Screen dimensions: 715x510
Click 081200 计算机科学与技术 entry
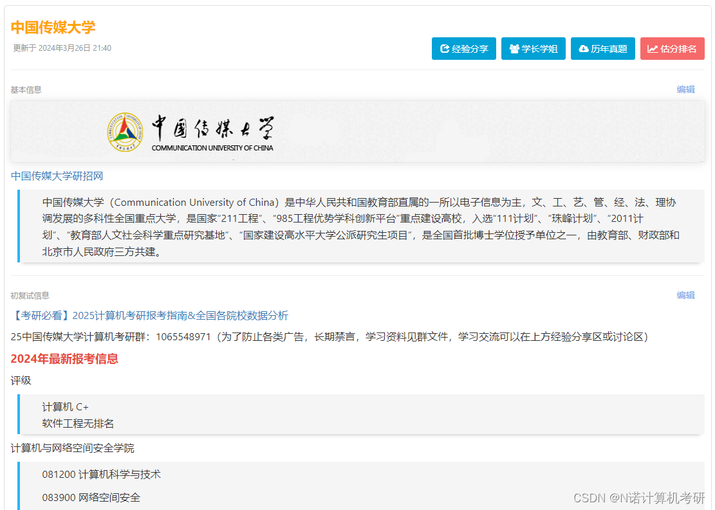point(101,475)
